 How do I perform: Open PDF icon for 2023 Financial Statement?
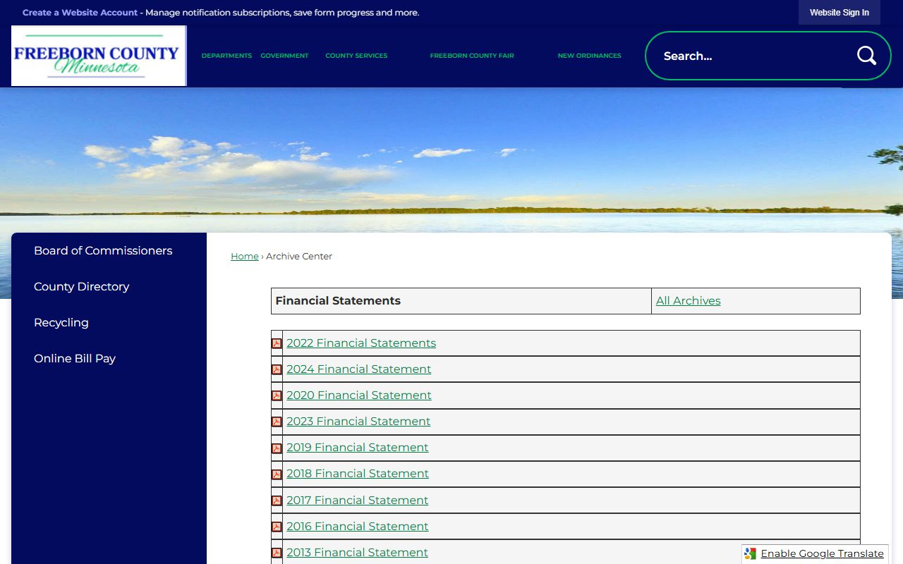(x=277, y=422)
